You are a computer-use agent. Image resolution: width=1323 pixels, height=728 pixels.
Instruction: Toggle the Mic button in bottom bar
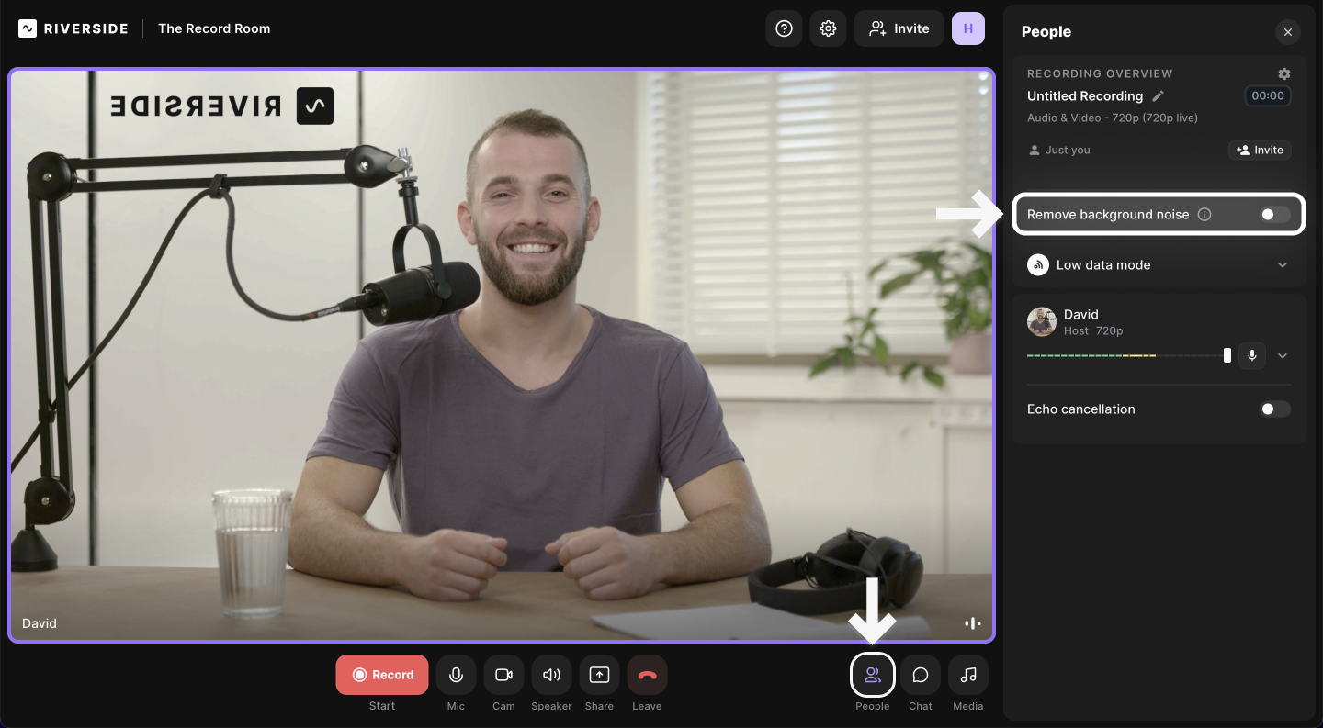[x=456, y=675]
